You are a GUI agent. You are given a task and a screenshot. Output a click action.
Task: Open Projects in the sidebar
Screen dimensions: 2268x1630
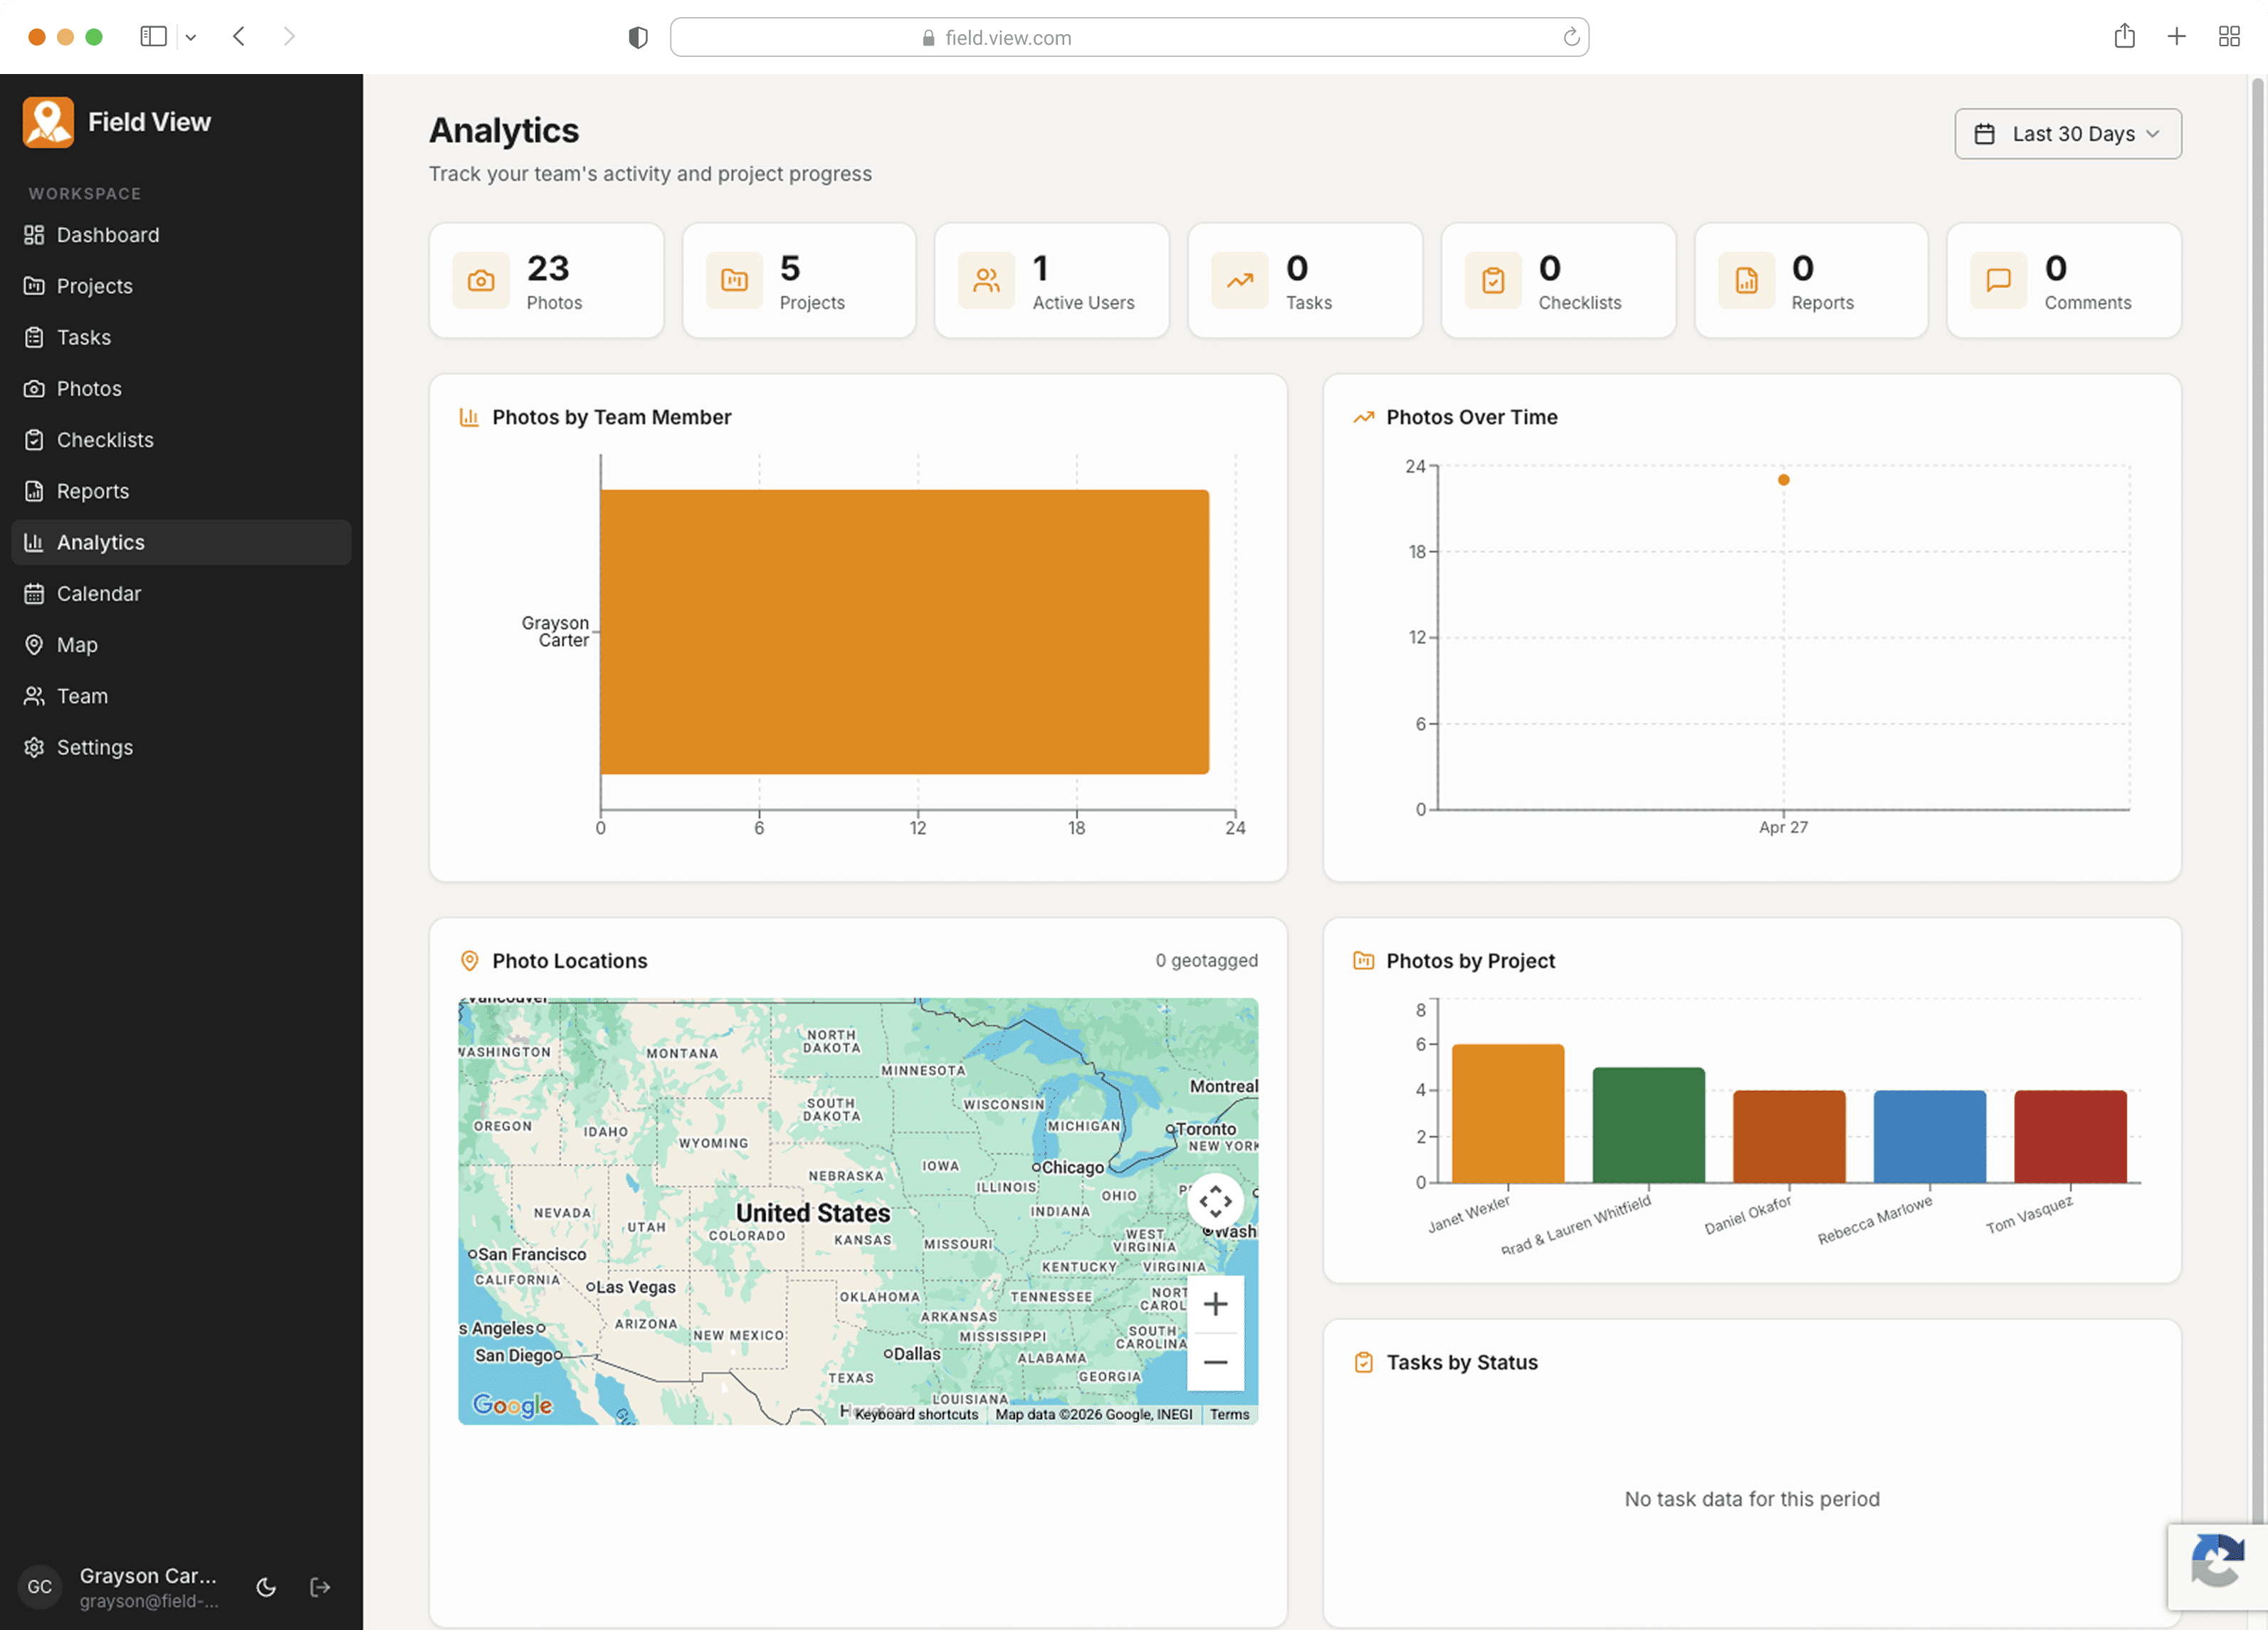click(181, 286)
